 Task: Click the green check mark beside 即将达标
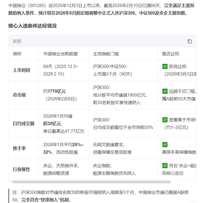[x=165, y=66]
